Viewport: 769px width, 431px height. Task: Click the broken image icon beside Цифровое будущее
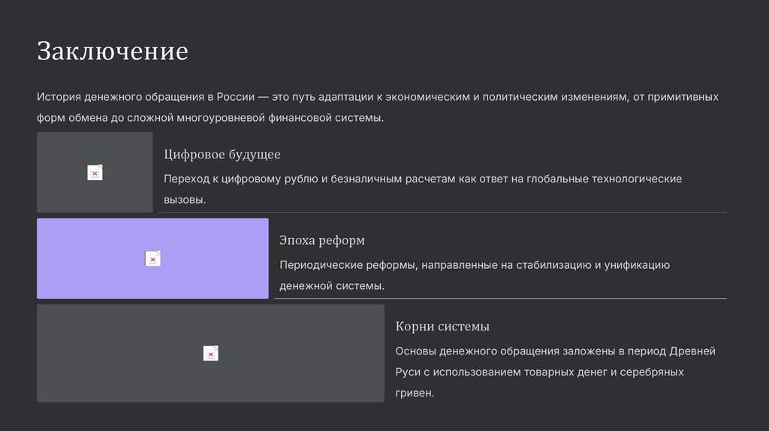(x=95, y=173)
